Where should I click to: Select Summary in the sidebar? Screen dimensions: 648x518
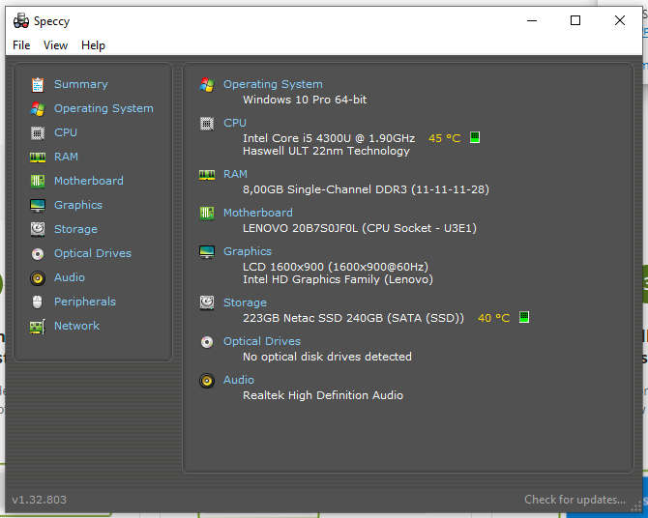(81, 84)
